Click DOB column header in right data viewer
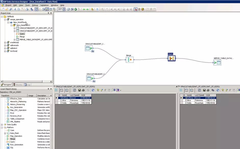 tap(211, 95)
